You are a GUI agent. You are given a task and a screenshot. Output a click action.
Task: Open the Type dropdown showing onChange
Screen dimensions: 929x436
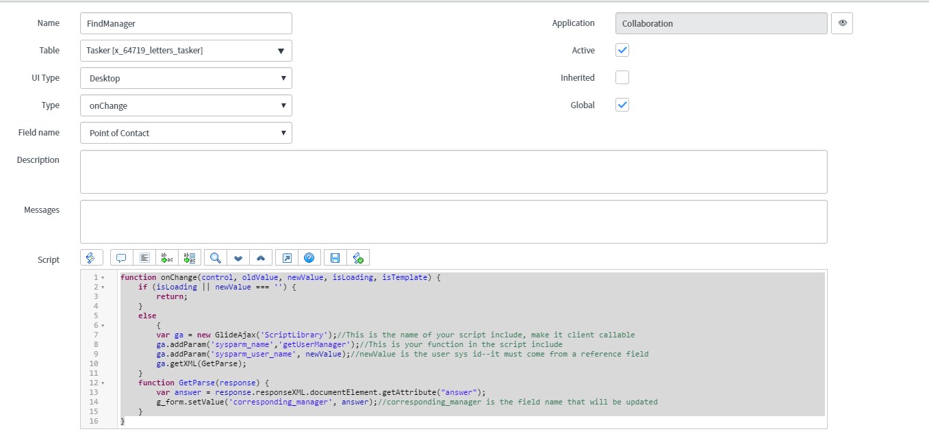point(186,105)
